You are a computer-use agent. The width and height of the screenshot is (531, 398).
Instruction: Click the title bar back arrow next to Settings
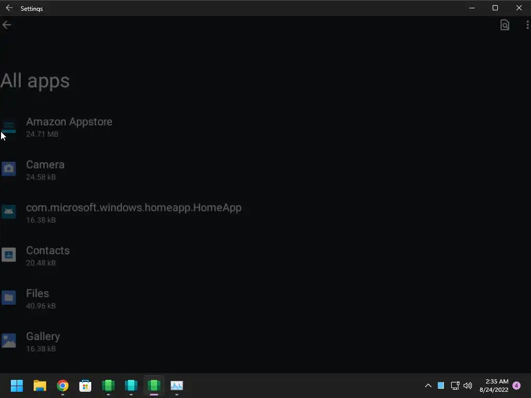(x=9, y=8)
